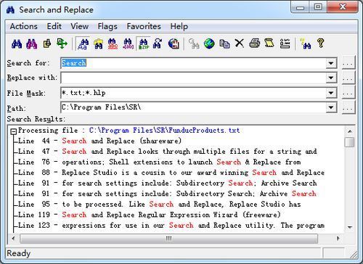This screenshot has height=264, width=363.
Task: Click the horizontal scrollbar thumb
Action: click(x=168, y=239)
